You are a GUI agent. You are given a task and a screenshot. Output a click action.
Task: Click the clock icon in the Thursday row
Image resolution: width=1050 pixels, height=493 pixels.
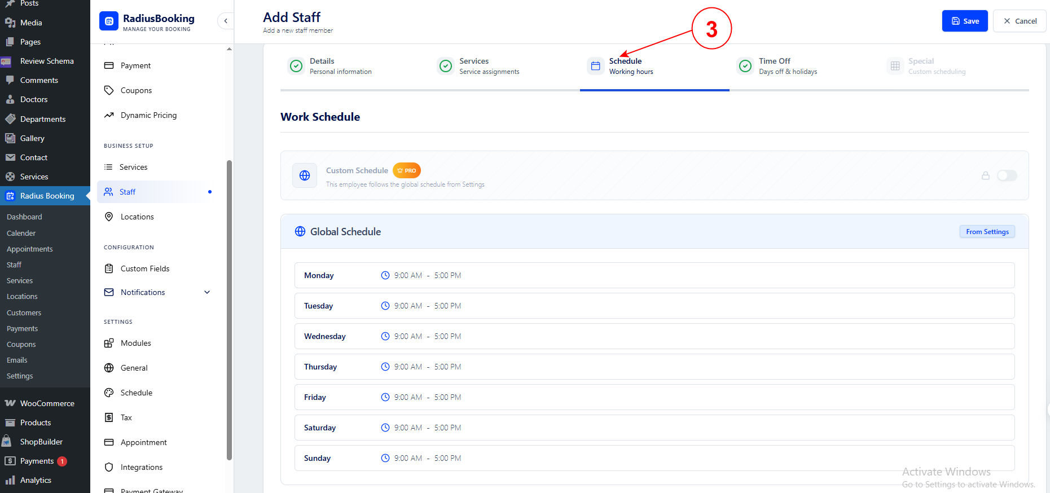tap(385, 367)
